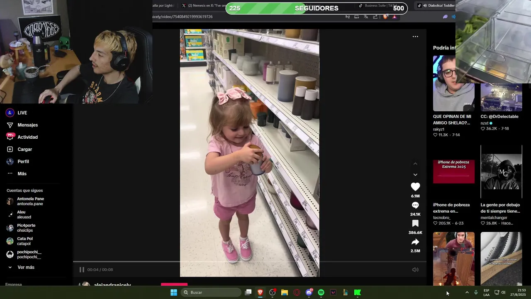Click share page icon in address bar

[375, 17]
